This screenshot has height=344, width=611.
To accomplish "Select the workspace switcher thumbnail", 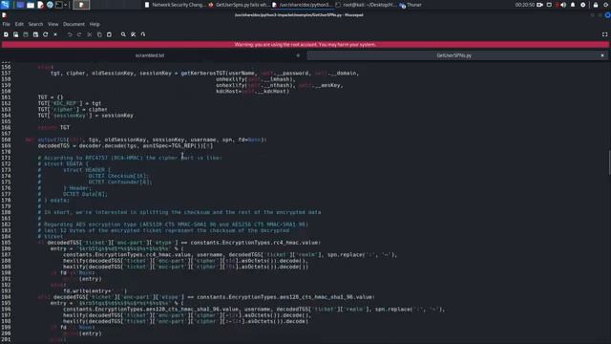I will pyautogui.click(x=81, y=5).
